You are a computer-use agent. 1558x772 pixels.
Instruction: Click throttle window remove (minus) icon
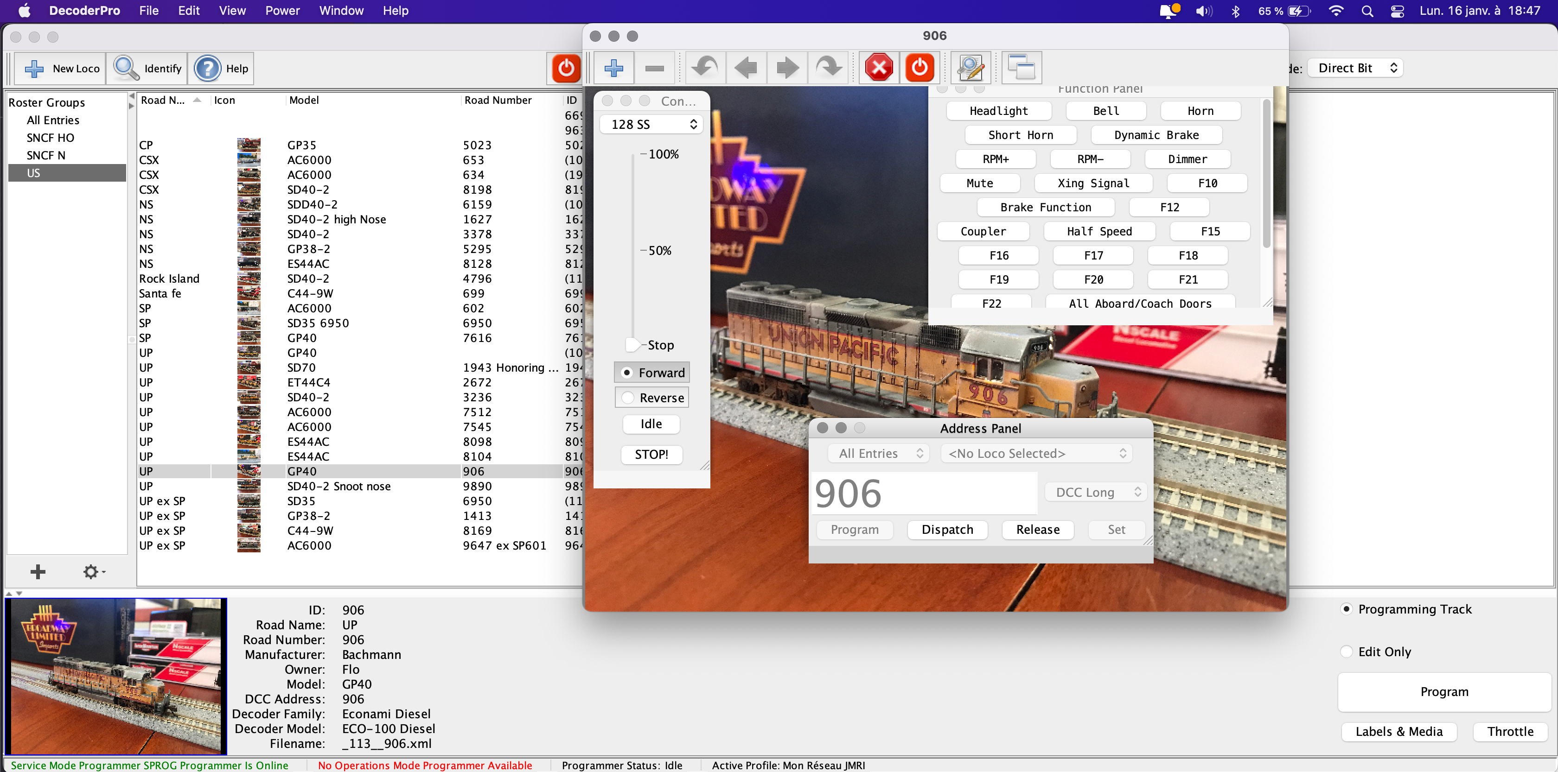click(x=654, y=68)
